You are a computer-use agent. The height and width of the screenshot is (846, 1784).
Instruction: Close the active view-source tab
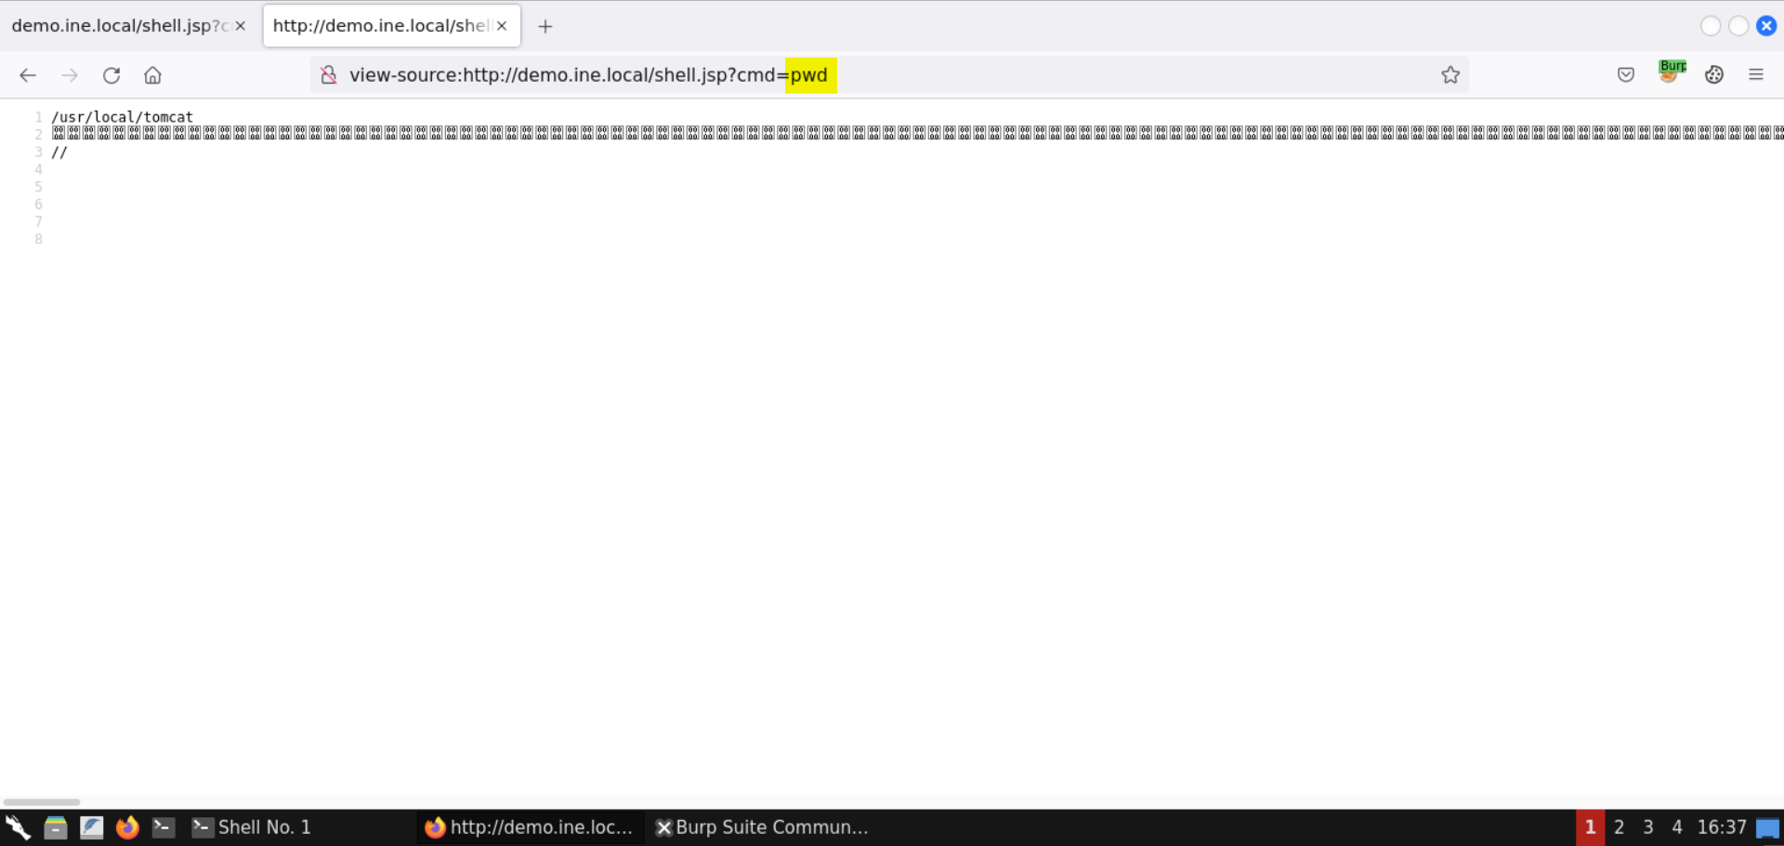502,26
